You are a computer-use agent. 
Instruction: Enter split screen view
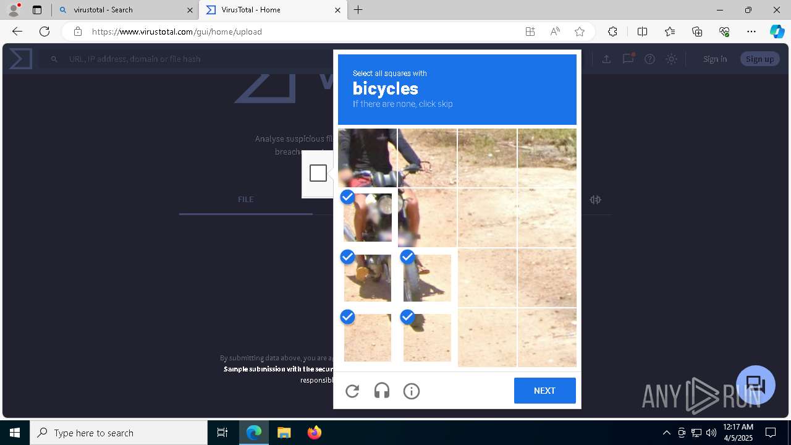642,32
